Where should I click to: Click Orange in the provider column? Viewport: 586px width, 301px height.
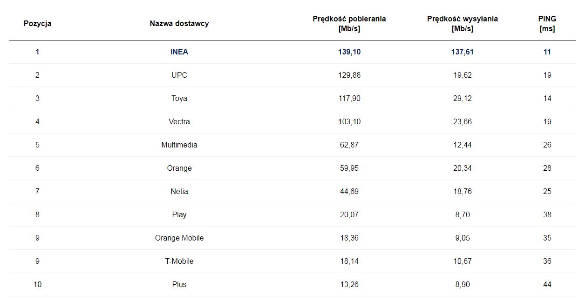point(179,168)
